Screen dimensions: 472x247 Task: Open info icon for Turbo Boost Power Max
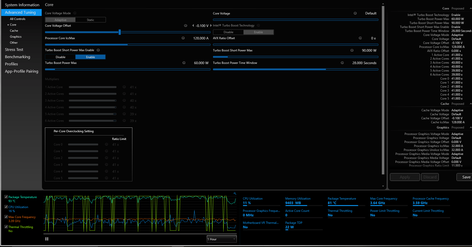pos(184,63)
